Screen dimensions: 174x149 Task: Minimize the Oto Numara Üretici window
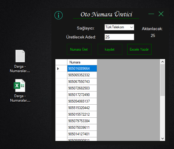151,14
